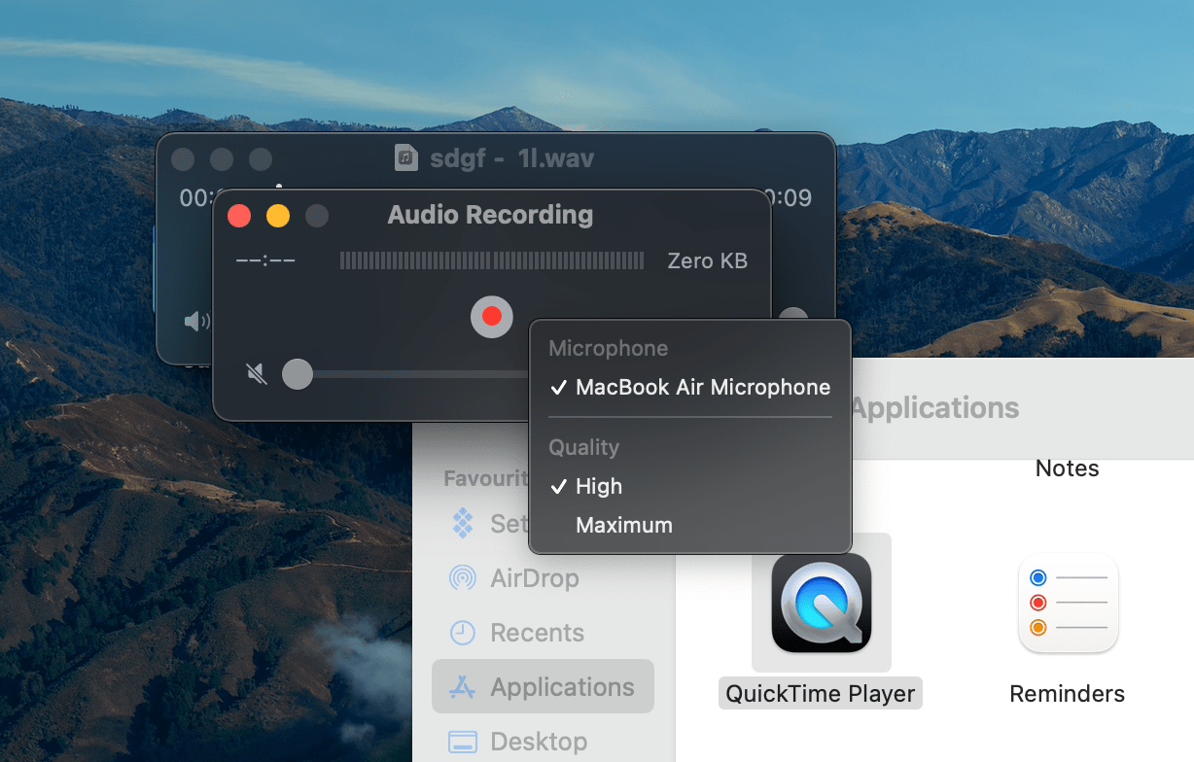Start recording with the red record button

491,317
